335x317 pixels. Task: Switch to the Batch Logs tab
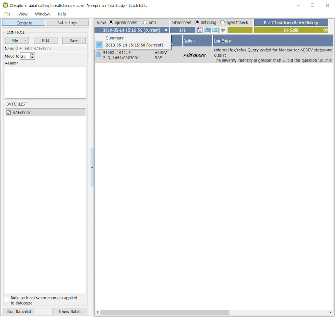tap(67, 23)
